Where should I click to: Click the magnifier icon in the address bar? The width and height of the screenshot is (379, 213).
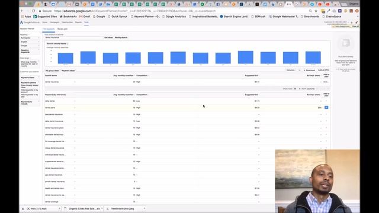tap(310, 11)
